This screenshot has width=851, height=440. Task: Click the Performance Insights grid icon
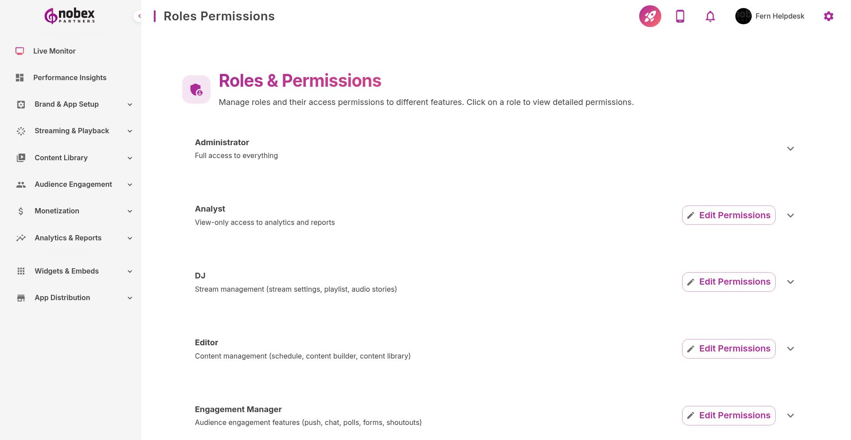coord(20,77)
